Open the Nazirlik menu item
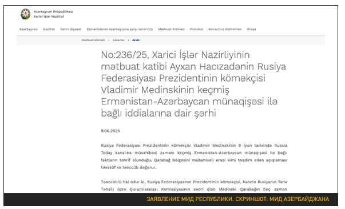The height and width of the screenshot is (209, 345). pos(49,29)
